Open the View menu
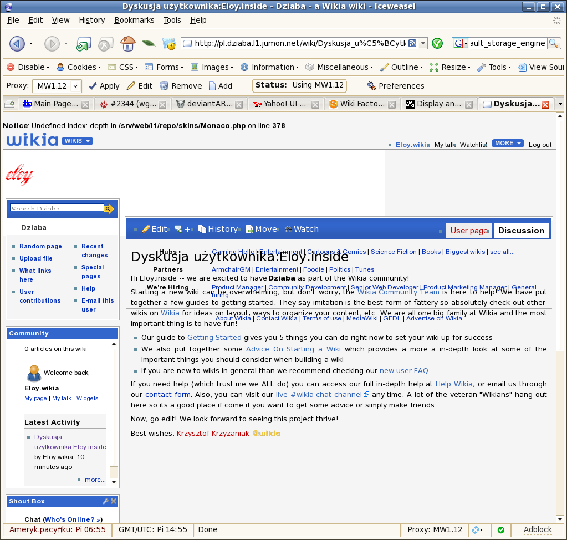567x540 pixels. [x=61, y=20]
